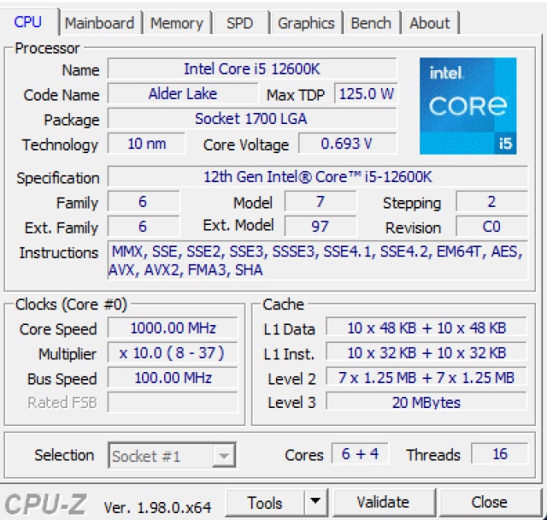Click the version text Ver. 1.98.0.x64
This screenshot has width=547, height=520.
tap(157, 507)
